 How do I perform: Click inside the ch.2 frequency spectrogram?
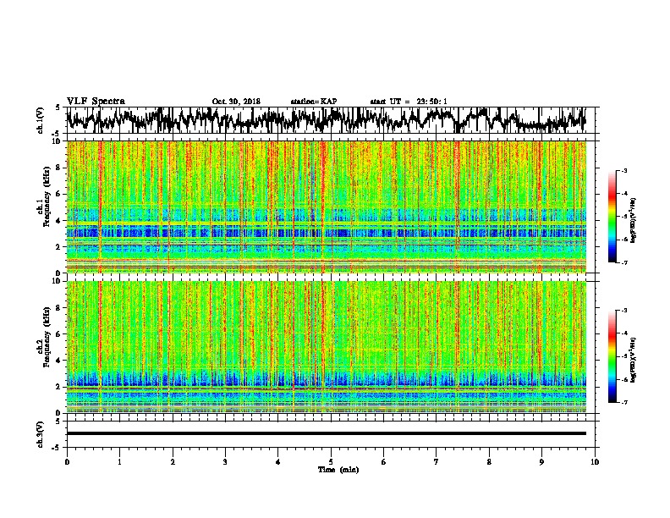327,347
